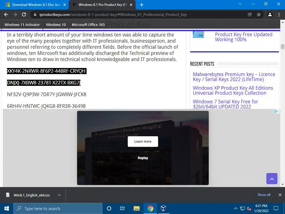Open the clock and date flyout
Viewport: 285px width, 214px height.
tap(261, 208)
